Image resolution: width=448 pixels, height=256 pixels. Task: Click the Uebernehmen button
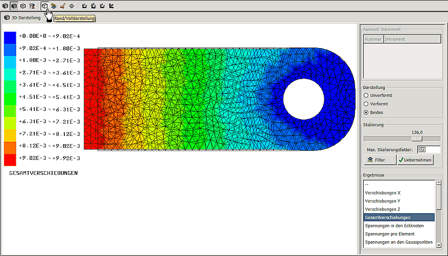tap(415, 160)
